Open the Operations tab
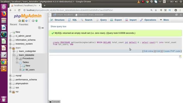This screenshot has width=183, height=103. click(148, 20)
